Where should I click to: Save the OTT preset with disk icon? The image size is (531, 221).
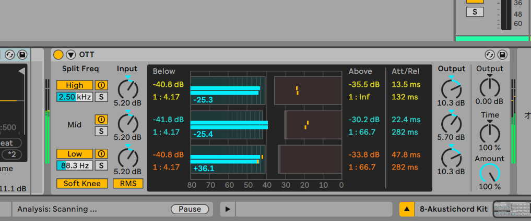[x=503, y=55]
